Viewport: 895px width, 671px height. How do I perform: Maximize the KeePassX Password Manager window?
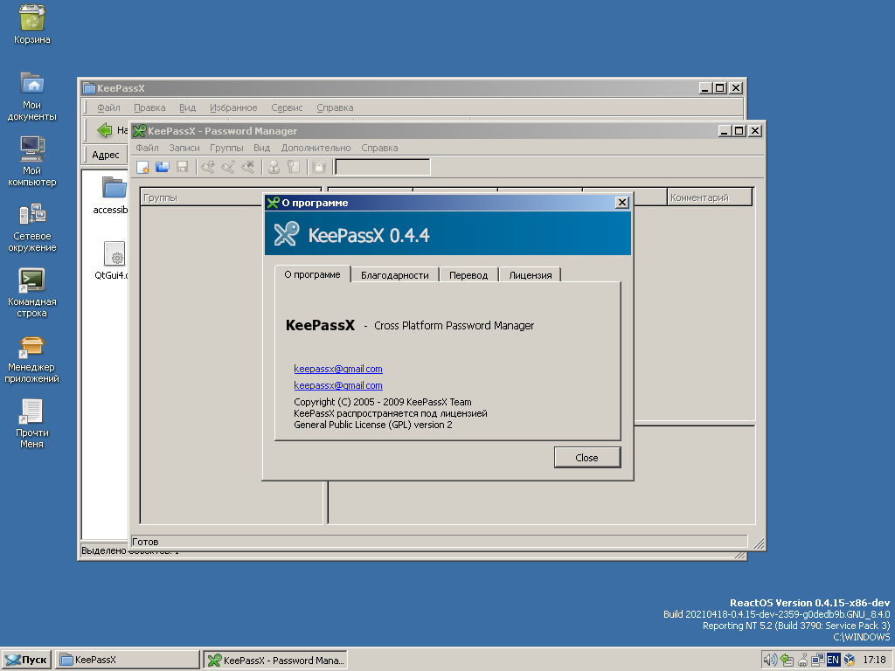point(739,131)
